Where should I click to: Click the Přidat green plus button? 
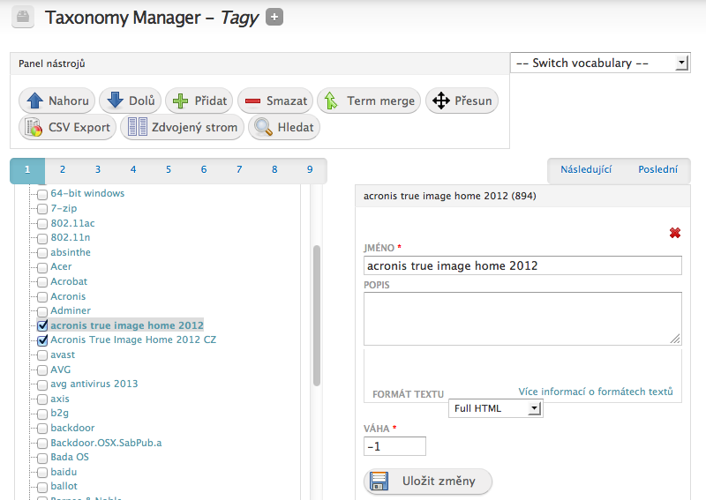pos(199,101)
